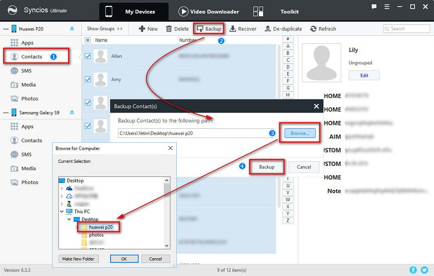Refresh the contacts list

click(x=323, y=29)
